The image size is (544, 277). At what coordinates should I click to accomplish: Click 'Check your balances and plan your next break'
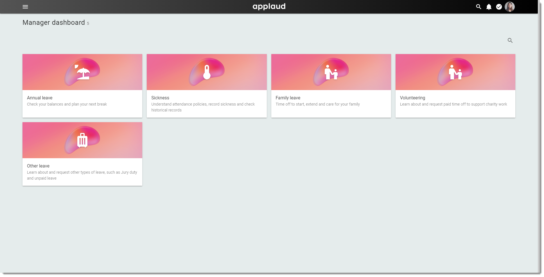click(67, 104)
